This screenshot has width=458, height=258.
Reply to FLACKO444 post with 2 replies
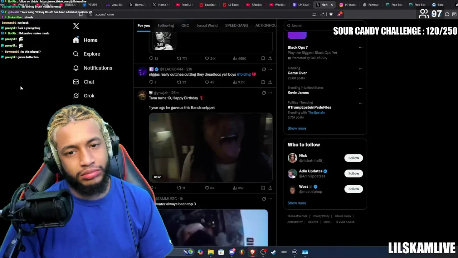(153, 82)
